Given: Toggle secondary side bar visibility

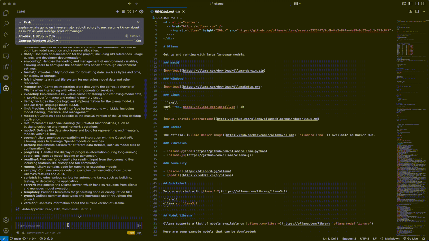Looking at the screenshot, I should pyautogui.click(x=423, y=4).
